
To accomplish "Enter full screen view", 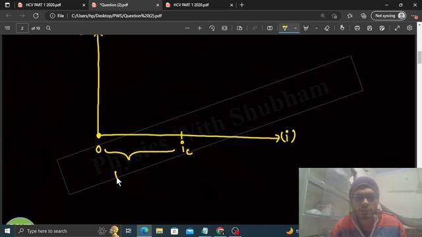I will [397, 28].
